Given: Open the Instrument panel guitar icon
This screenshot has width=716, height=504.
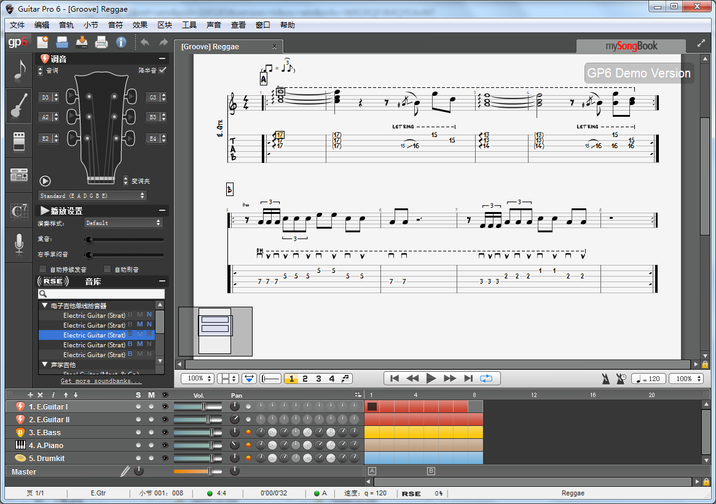Looking at the screenshot, I should pos(18,105).
